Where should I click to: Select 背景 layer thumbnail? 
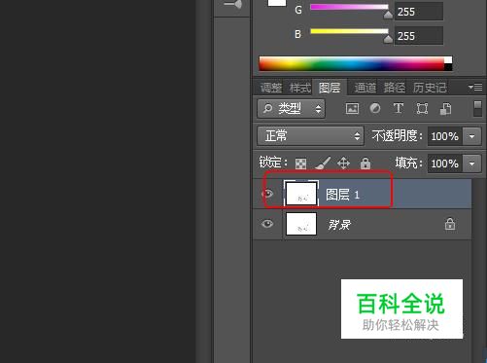point(301,224)
